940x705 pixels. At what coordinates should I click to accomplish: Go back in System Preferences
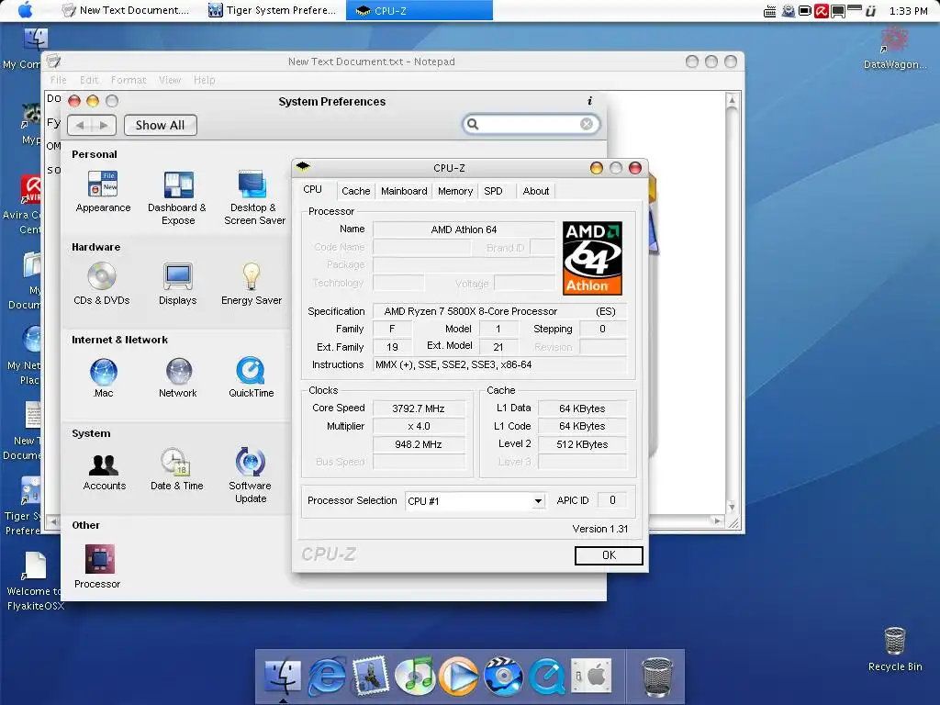[x=80, y=125]
